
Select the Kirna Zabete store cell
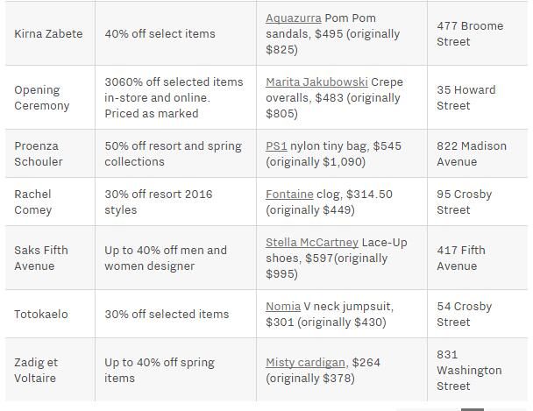[x=48, y=34]
